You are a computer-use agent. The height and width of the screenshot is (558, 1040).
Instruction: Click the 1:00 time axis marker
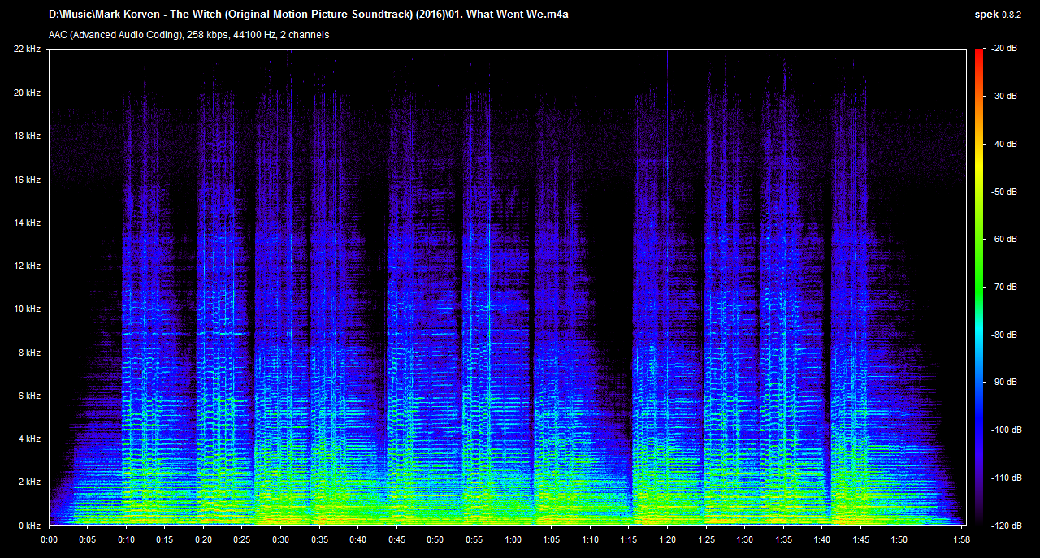coord(513,539)
